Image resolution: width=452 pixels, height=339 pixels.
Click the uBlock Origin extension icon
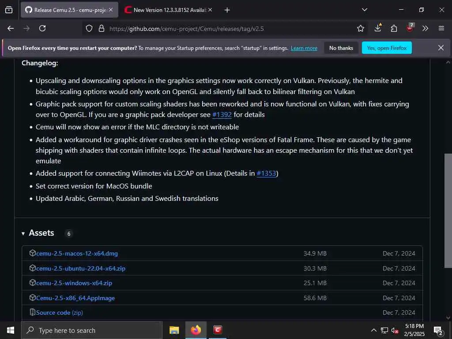point(410,28)
